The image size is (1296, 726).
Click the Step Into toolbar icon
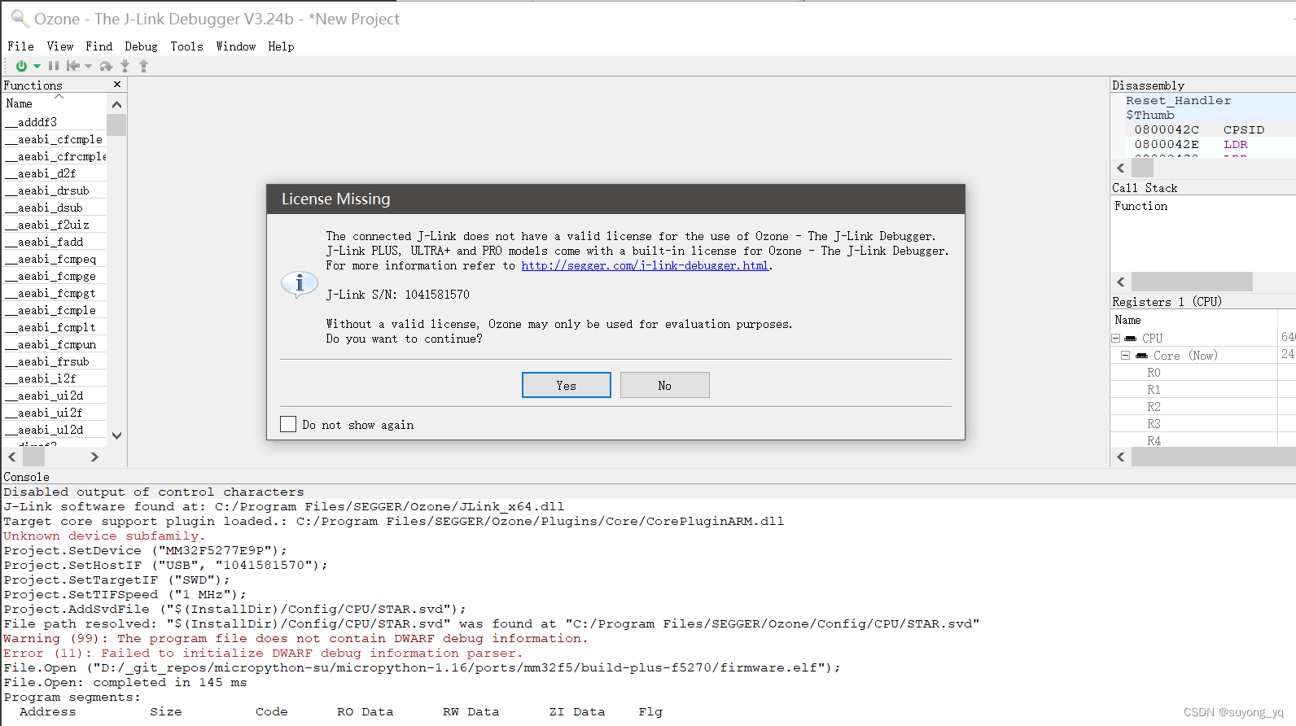pyautogui.click(x=125, y=66)
